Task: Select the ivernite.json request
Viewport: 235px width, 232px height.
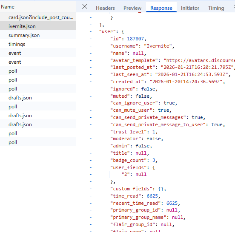Action: pos(38,26)
